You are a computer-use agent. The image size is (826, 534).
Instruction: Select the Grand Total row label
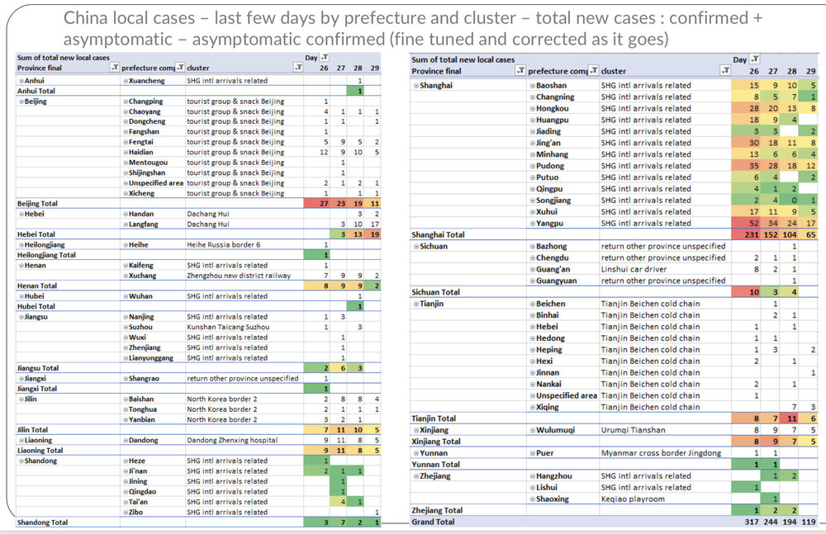pyautogui.click(x=435, y=522)
